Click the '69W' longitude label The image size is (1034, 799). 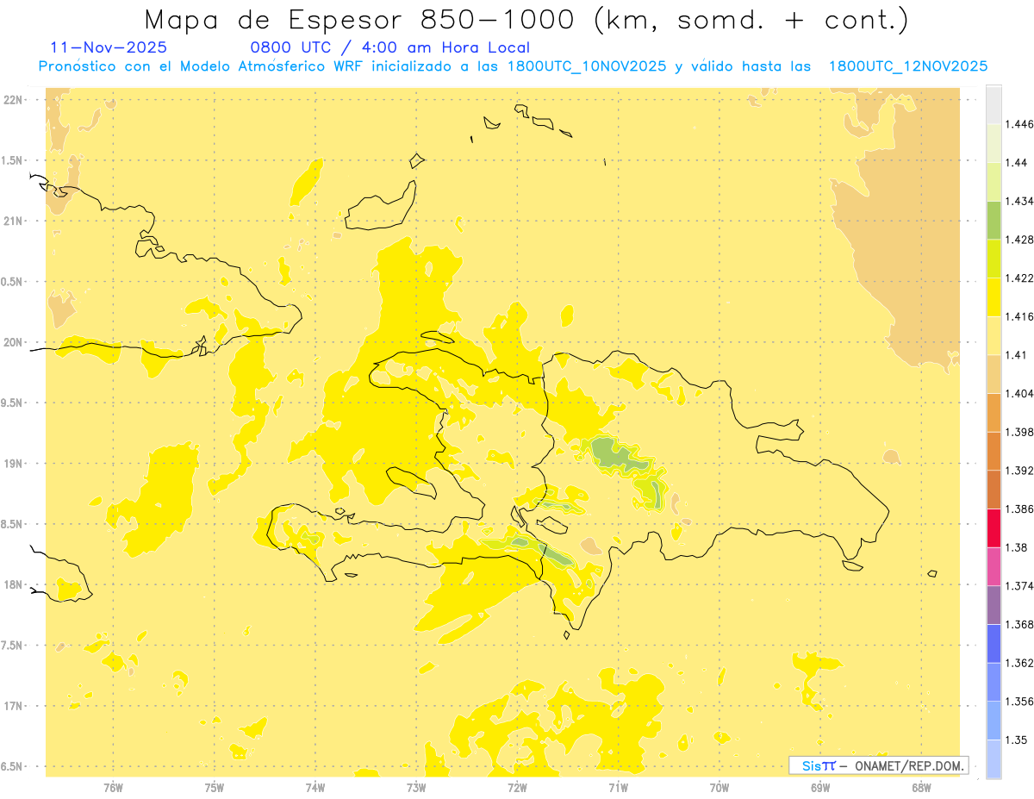click(x=820, y=787)
